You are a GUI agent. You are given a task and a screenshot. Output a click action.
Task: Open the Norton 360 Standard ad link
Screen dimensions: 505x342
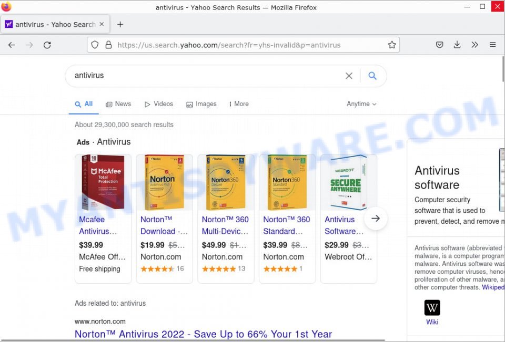click(287, 225)
